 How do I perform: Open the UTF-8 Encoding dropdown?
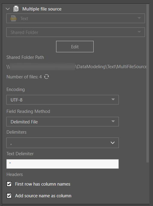click(63, 100)
